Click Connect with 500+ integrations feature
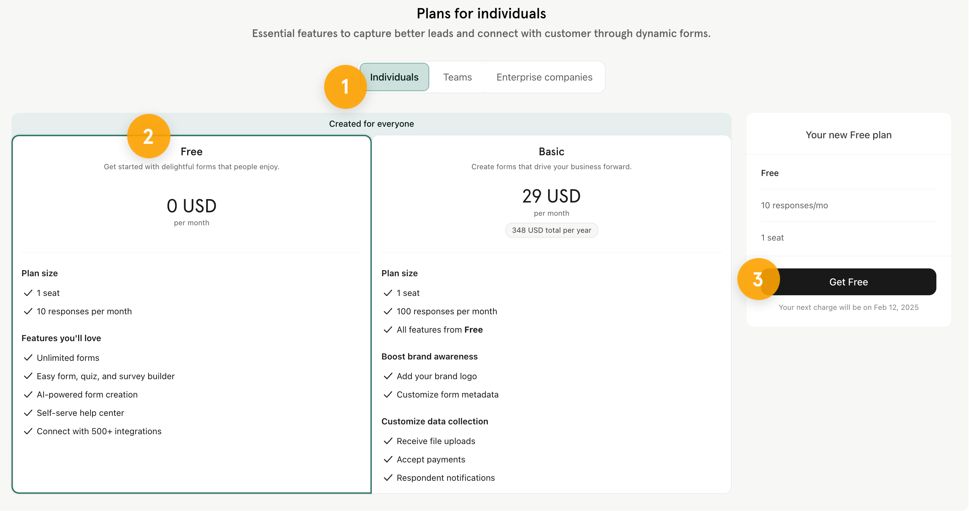Screen dimensions: 969x511 [99, 431]
